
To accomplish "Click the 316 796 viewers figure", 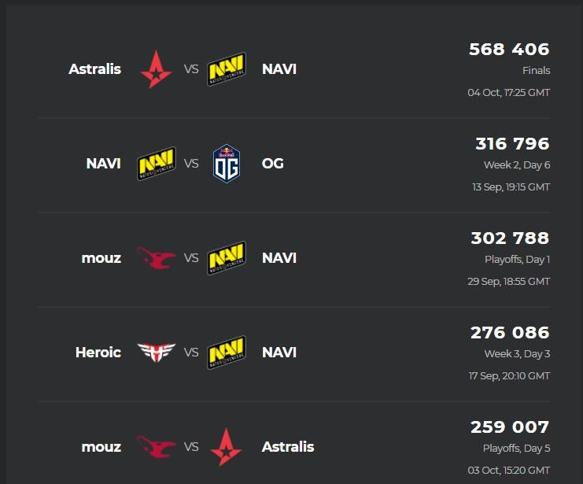I will 512,143.
